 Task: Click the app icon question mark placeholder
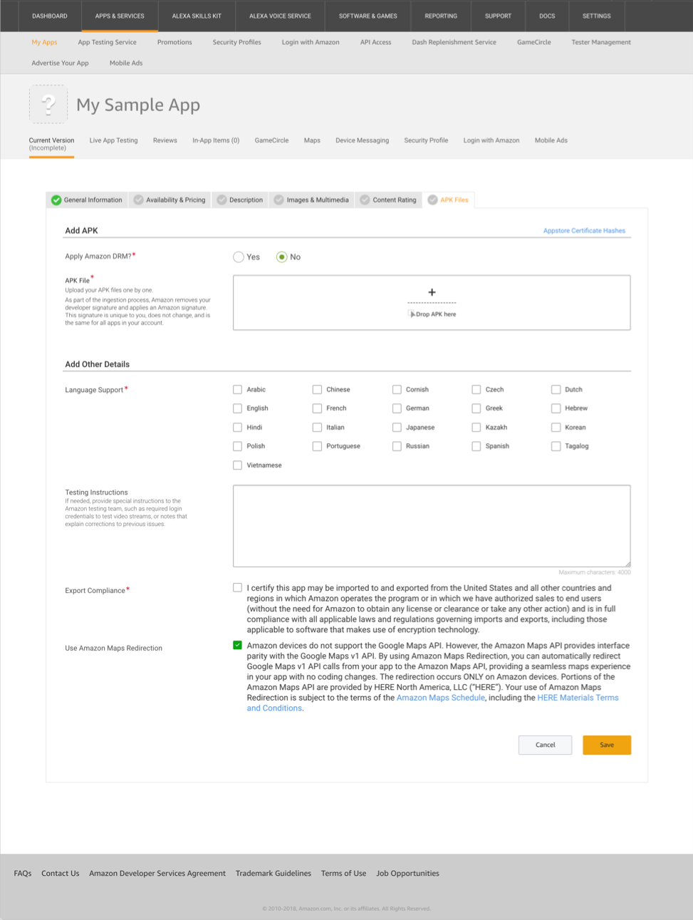48,105
